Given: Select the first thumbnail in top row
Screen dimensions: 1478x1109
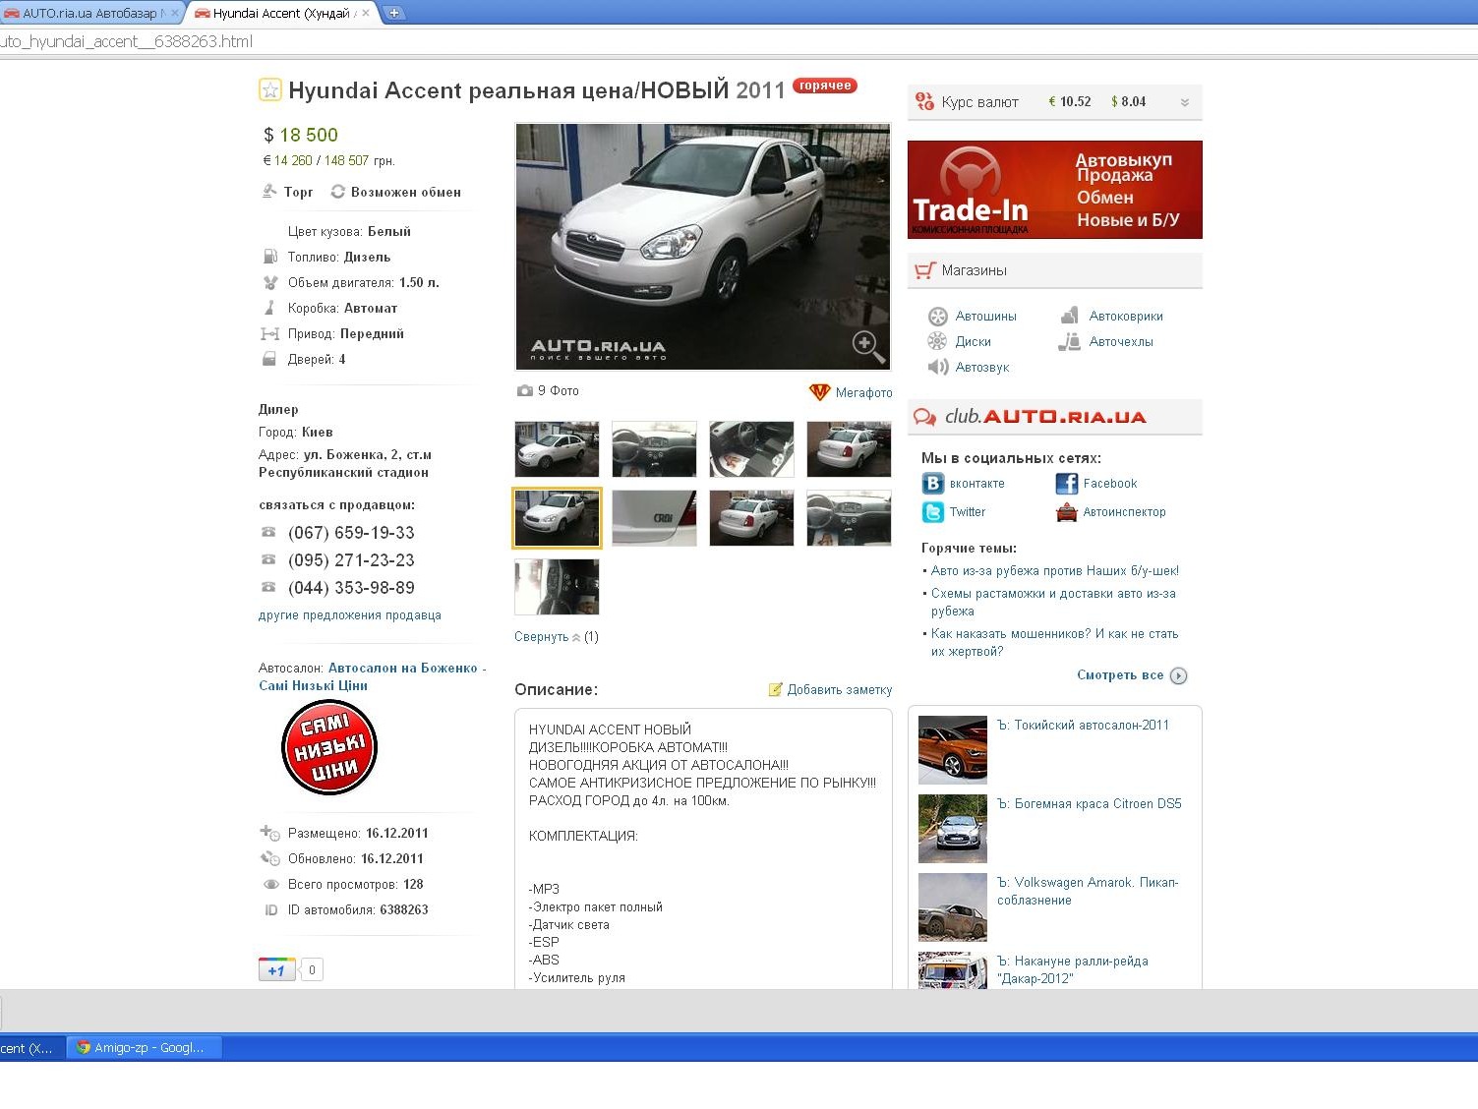Looking at the screenshot, I should click(557, 449).
